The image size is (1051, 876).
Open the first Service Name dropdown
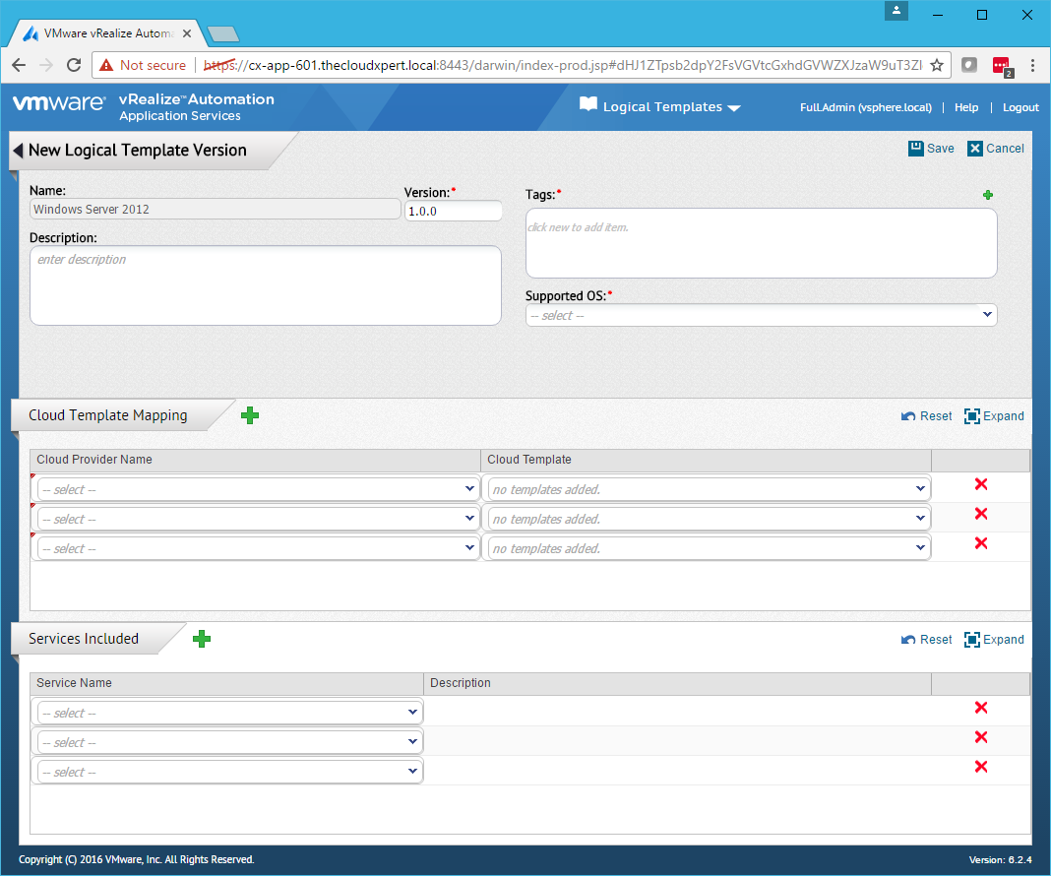(229, 713)
